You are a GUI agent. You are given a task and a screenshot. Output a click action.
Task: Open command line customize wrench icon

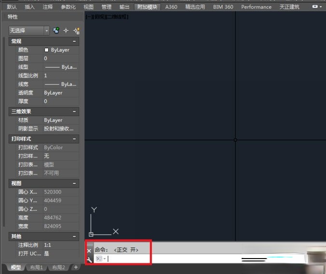[89, 260]
